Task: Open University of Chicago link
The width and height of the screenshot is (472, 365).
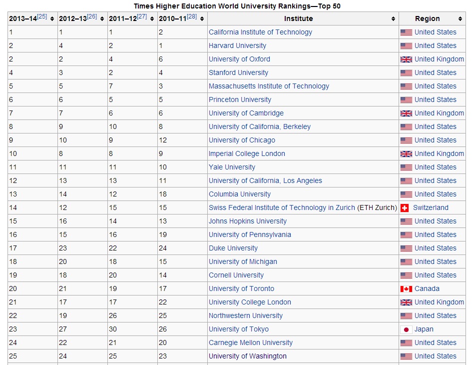Action: coord(242,140)
